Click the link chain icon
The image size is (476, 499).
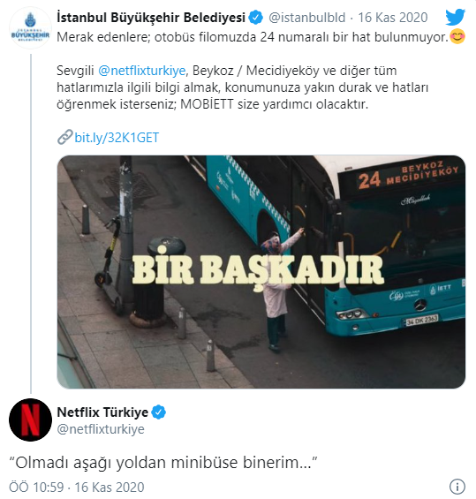click(x=65, y=138)
